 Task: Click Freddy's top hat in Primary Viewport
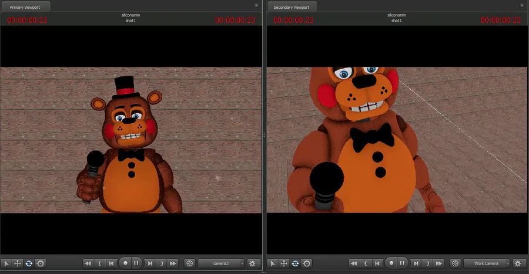pyautogui.click(x=126, y=87)
